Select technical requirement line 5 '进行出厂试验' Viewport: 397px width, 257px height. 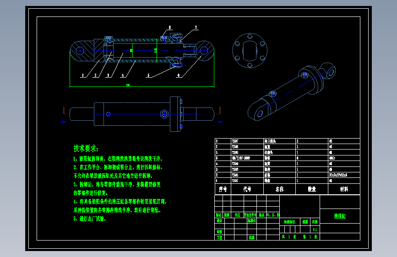coord(90,219)
